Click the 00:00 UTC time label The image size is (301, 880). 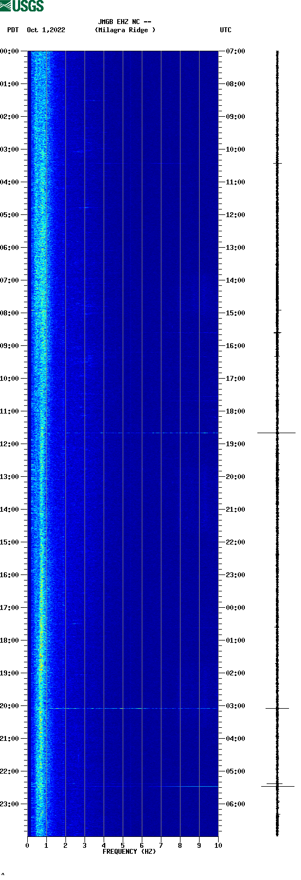click(236, 608)
